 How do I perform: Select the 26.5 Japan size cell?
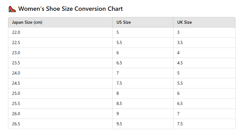16,124
